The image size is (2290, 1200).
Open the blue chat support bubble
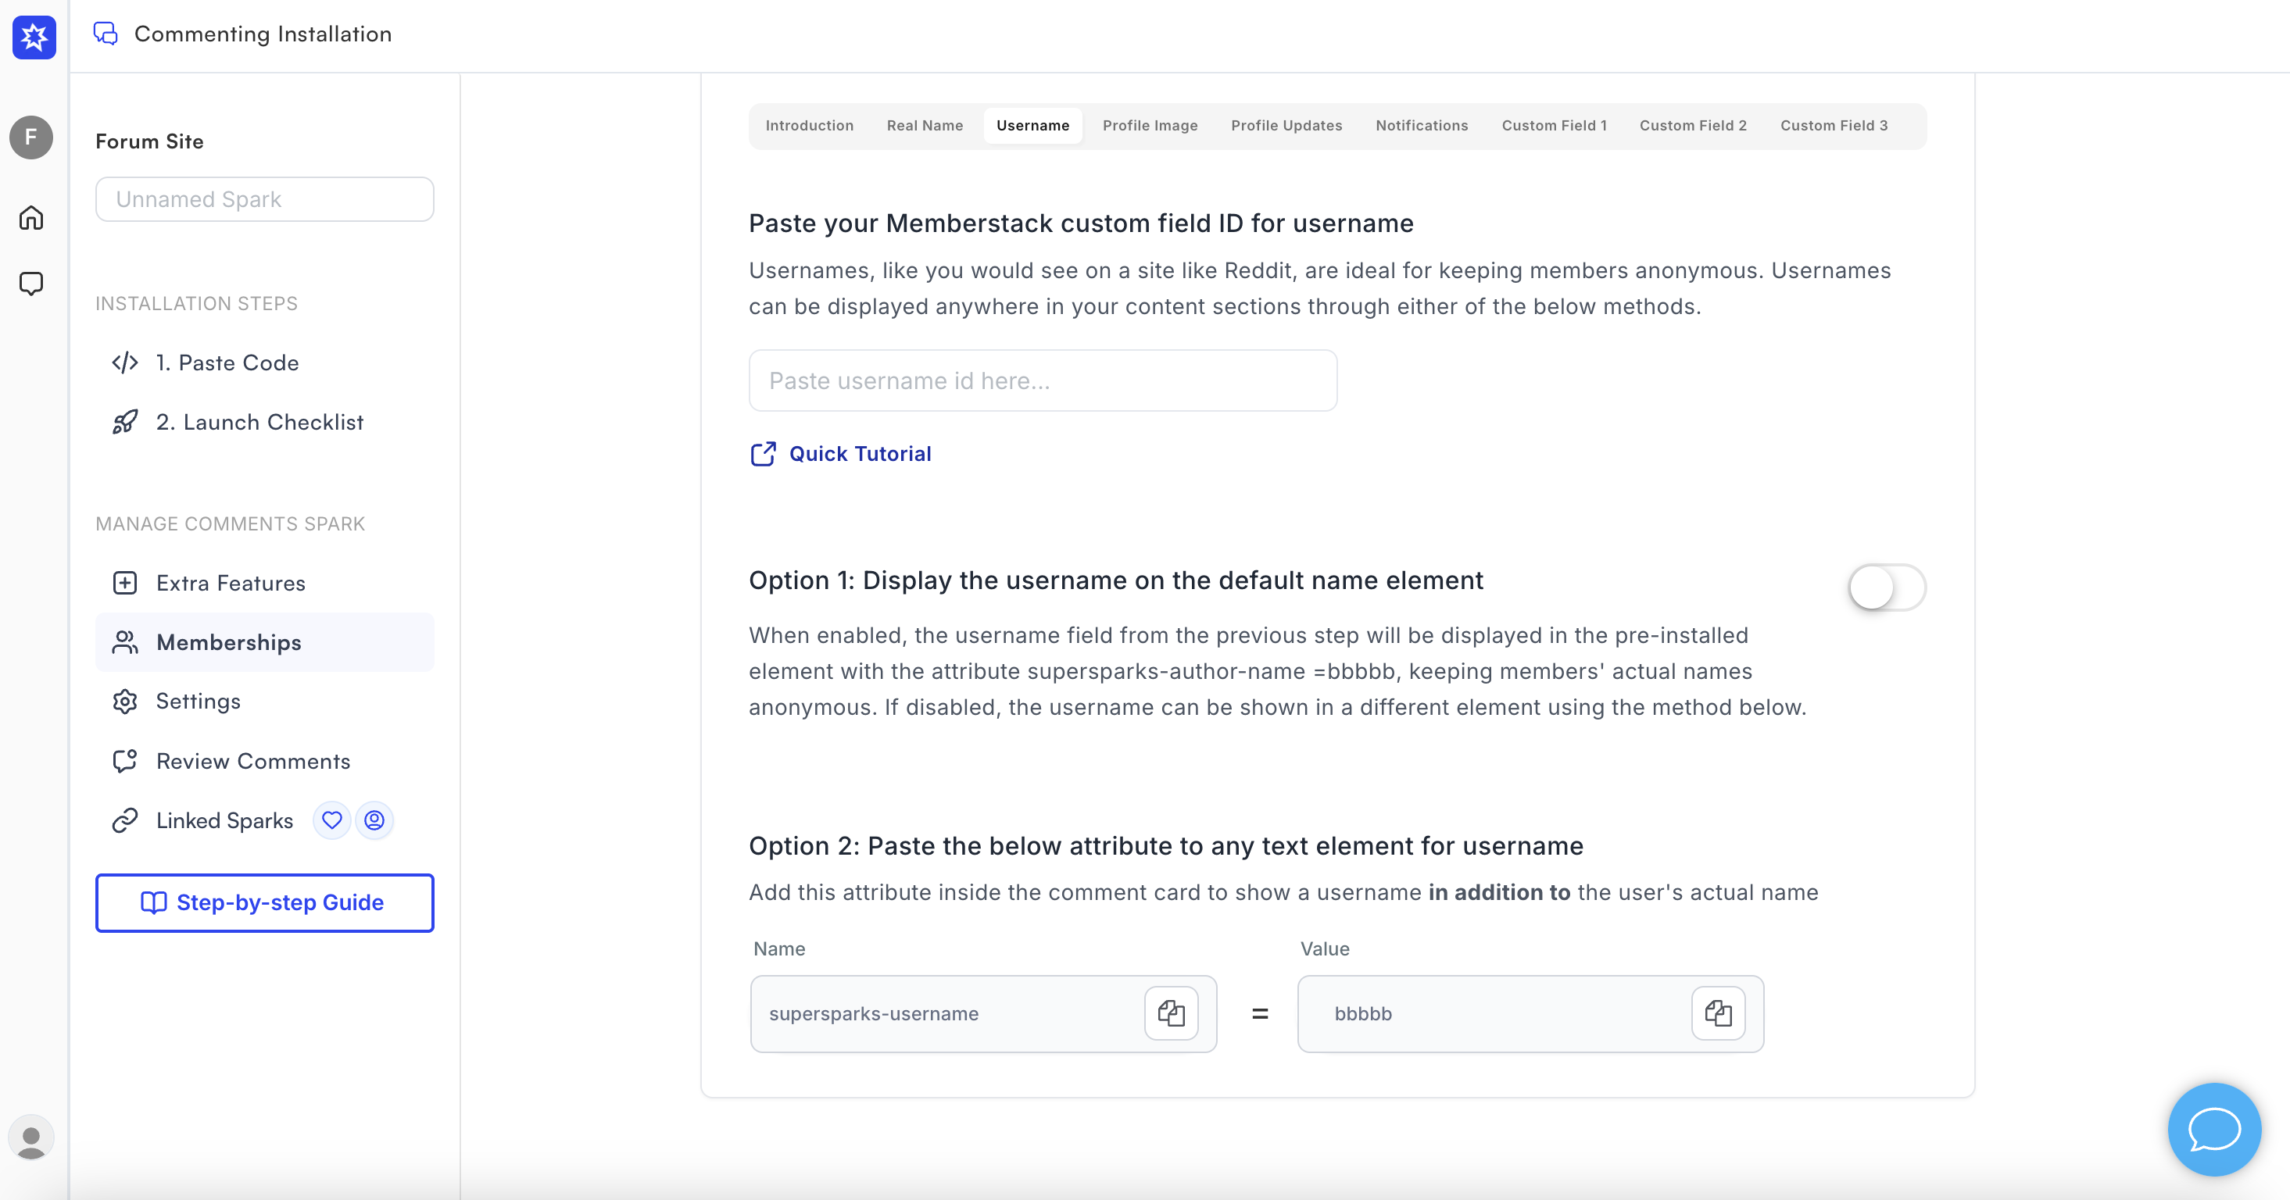(2213, 1129)
